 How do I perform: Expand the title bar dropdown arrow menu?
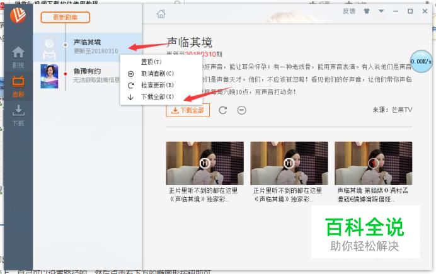[381, 11]
